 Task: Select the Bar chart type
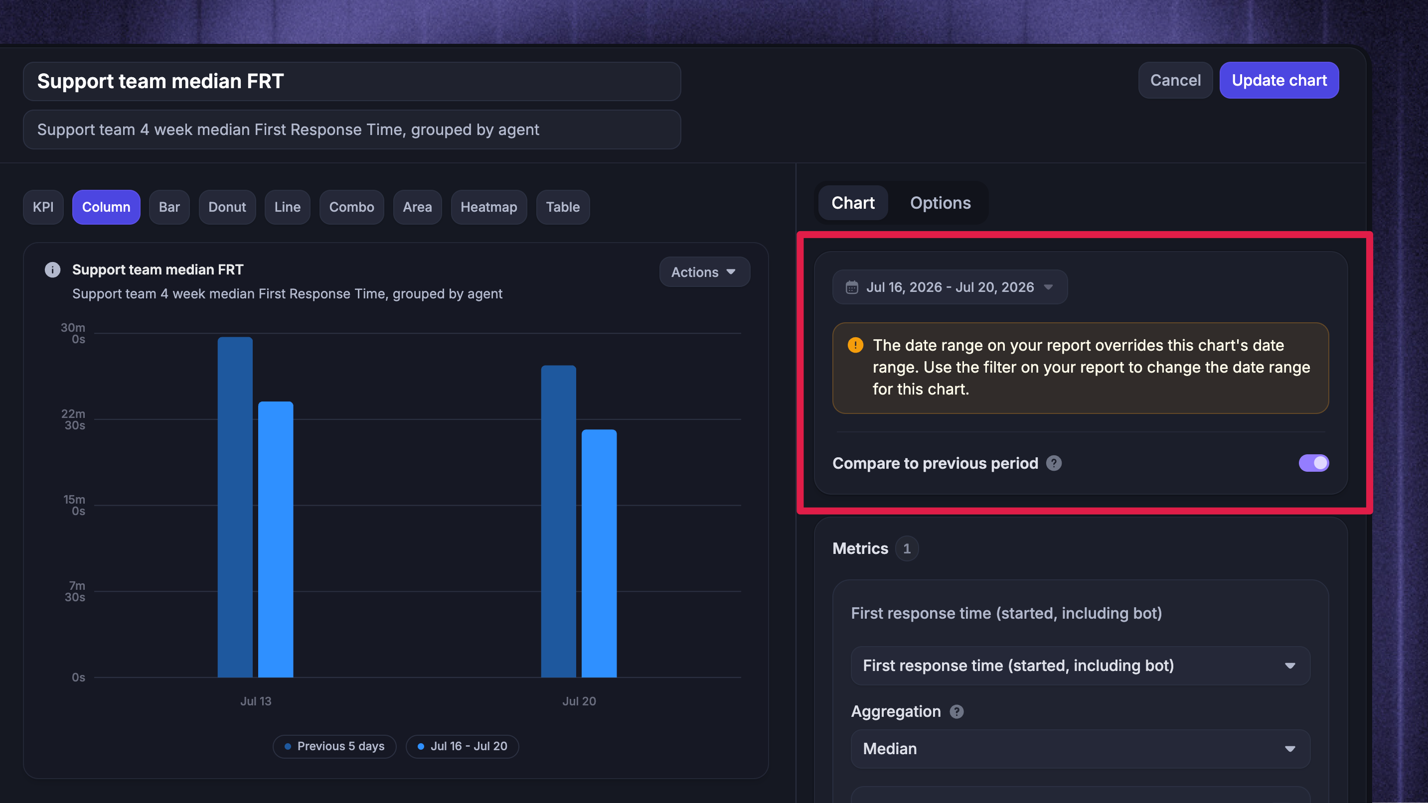169,207
